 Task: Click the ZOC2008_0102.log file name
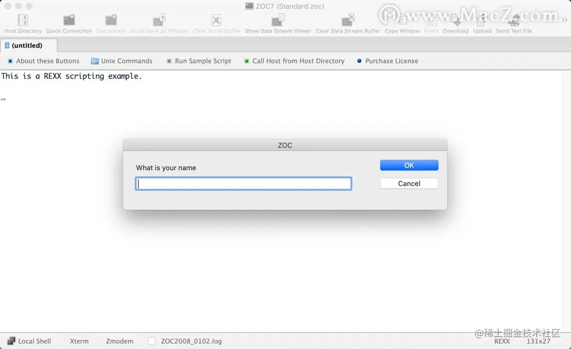click(191, 341)
